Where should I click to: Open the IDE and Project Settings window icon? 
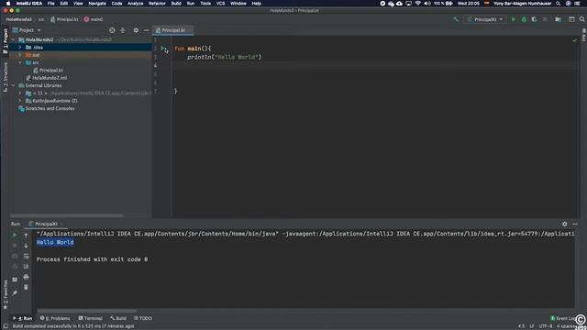coord(571,19)
